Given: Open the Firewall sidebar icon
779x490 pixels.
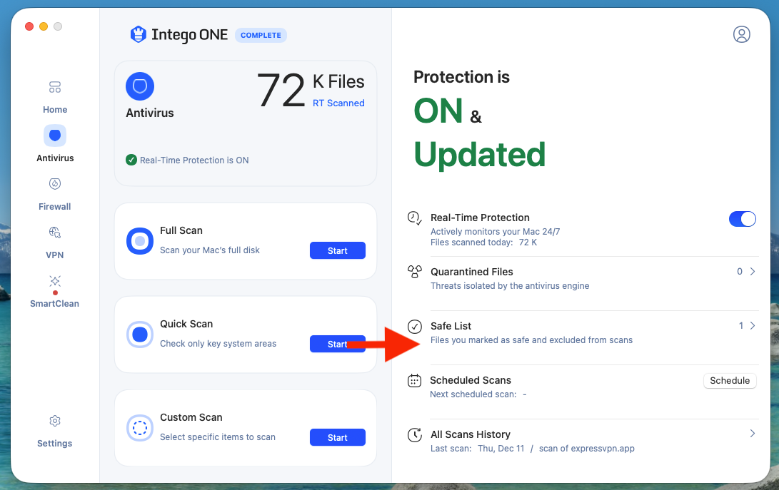Looking at the screenshot, I should 55,184.
